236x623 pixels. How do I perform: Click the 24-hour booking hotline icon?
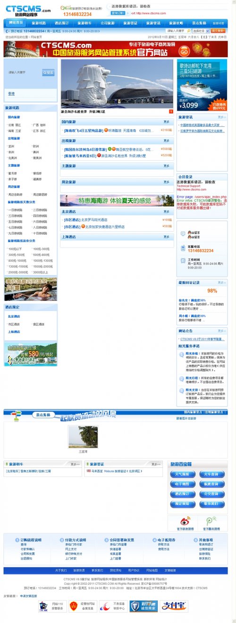pyautogui.click(x=65, y=8)
